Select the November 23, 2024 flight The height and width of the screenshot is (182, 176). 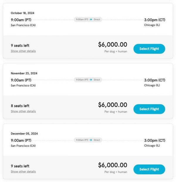149,109
